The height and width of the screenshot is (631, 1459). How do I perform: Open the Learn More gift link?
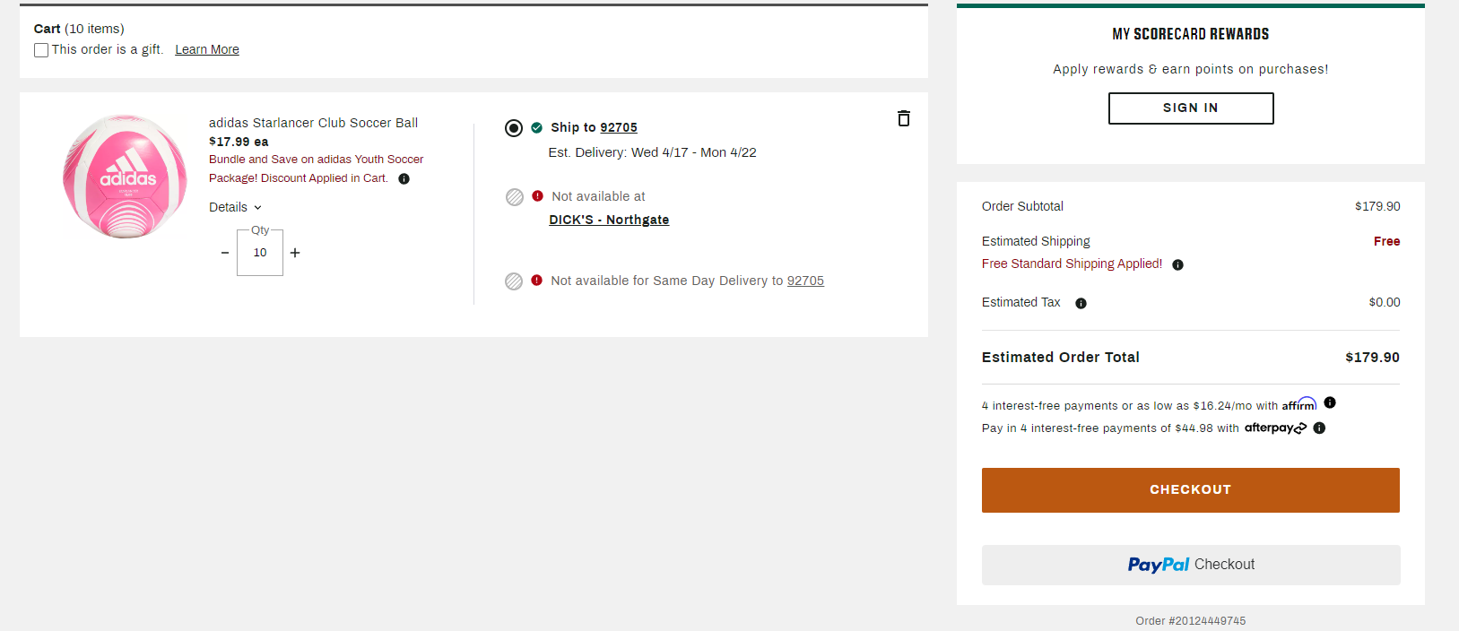coord(207,49)
